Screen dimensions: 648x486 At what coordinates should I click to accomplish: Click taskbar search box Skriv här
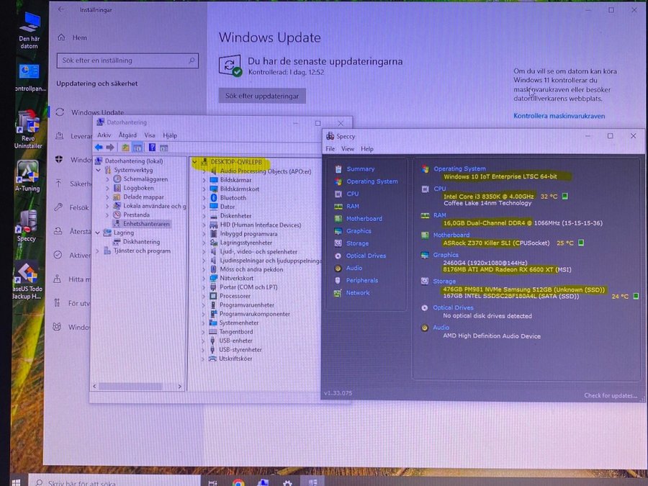tap(114, 482)
